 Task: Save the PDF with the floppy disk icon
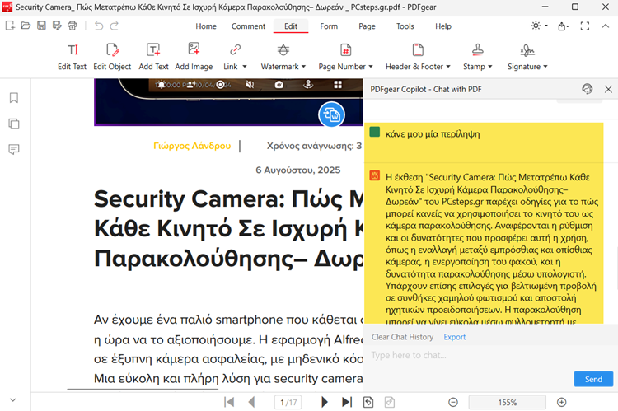pyautogui.click(x=41, y=26)
